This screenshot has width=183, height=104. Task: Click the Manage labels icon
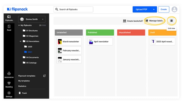click(147, 20)
